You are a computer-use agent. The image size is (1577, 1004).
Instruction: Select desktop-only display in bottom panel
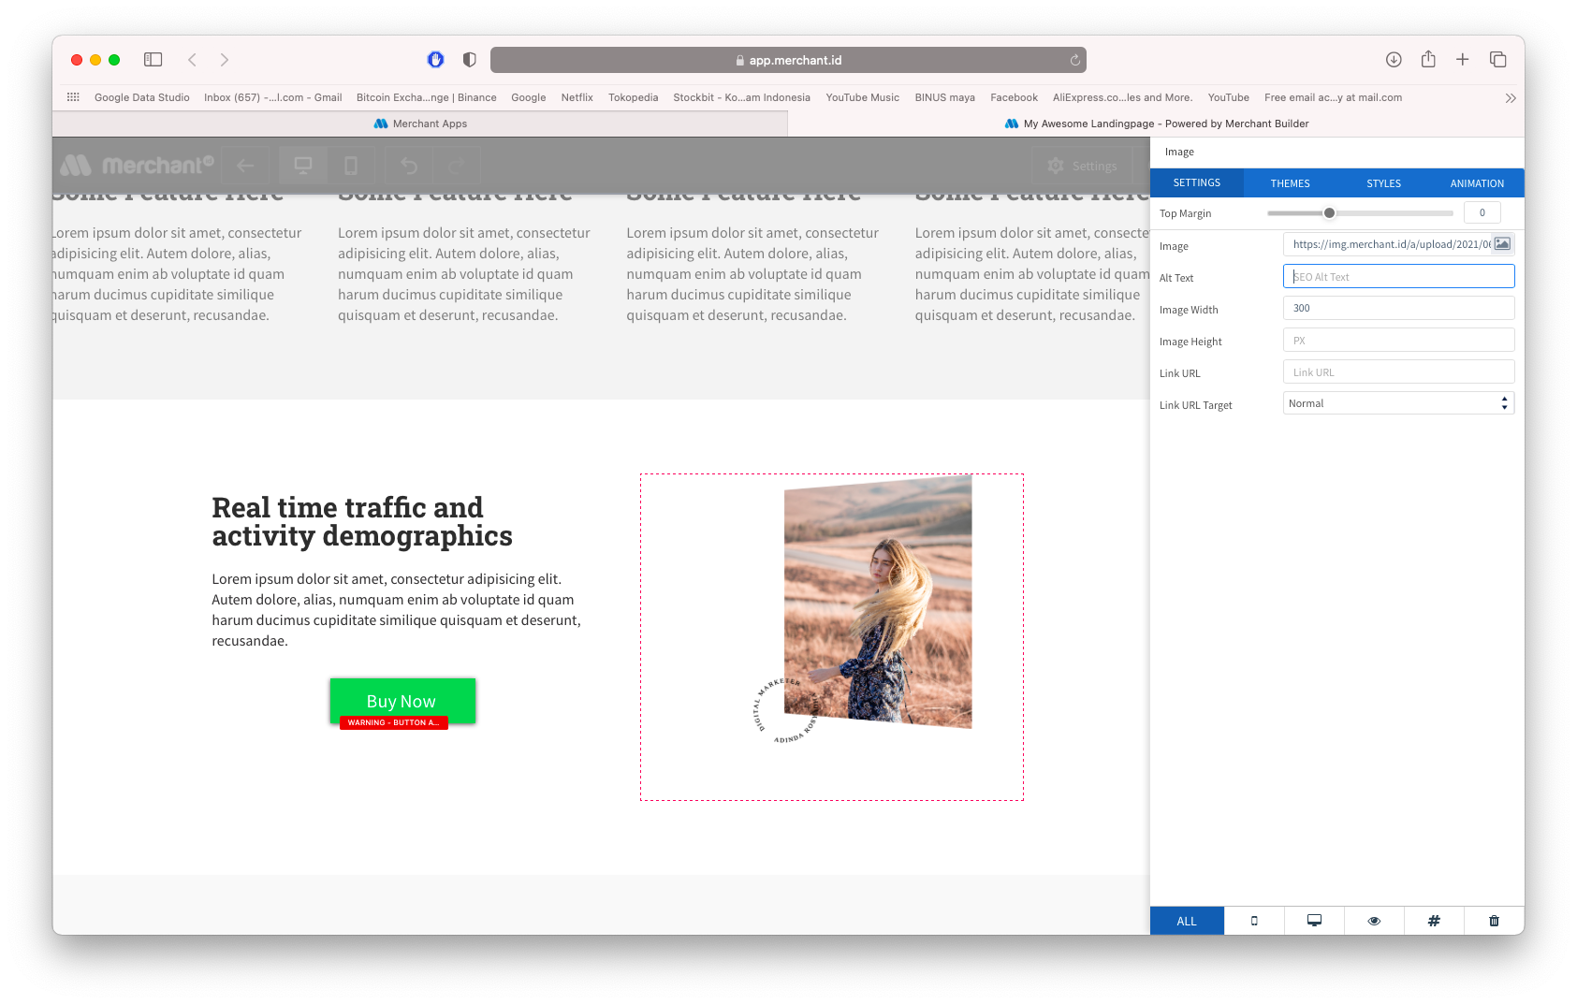coord(1314,921)
